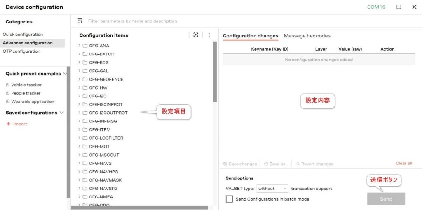This screenshot has width=422, height=210.
Task: Expand the CFG-ANA tree node
Action: [79, 46]
